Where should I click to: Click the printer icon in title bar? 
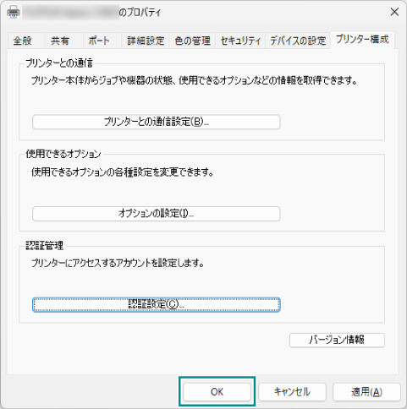click(x=14, y=13)
